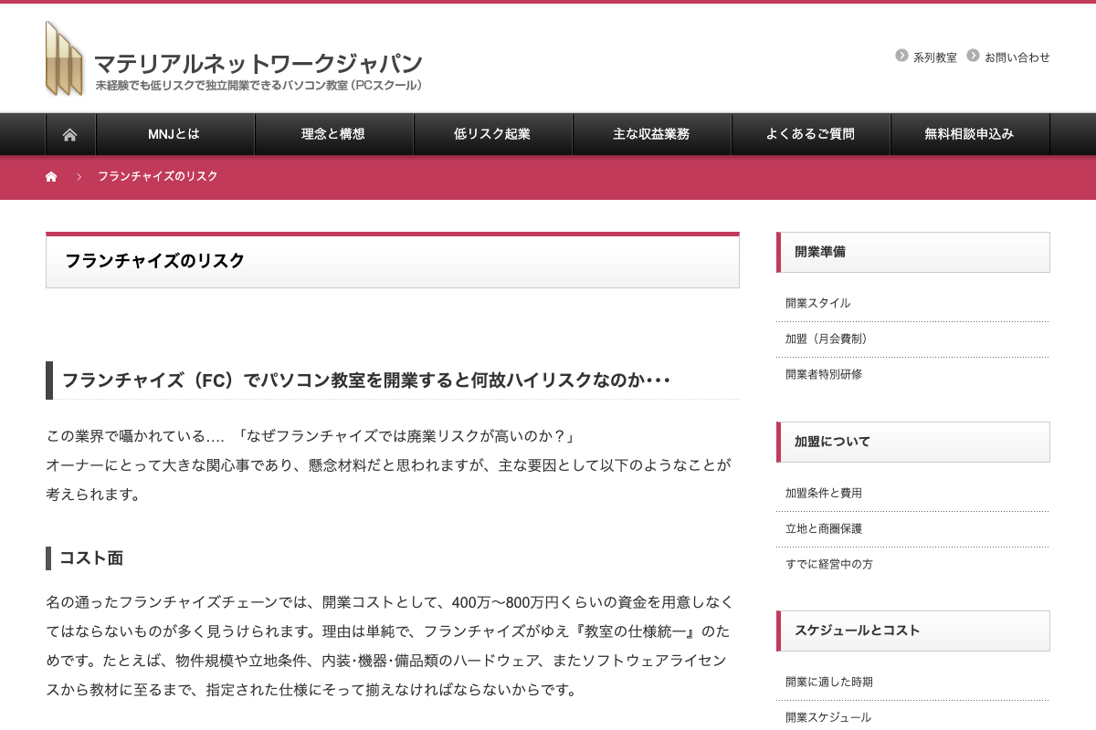Click the arrow icon beside お問い合わせ
Screen dimensions: 1096x730
point(973,56)
